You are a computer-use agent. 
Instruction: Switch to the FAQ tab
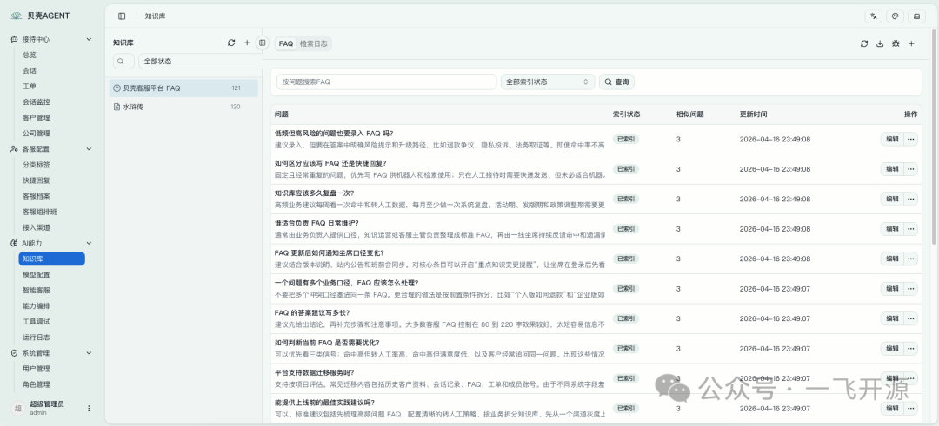point(286,43)
